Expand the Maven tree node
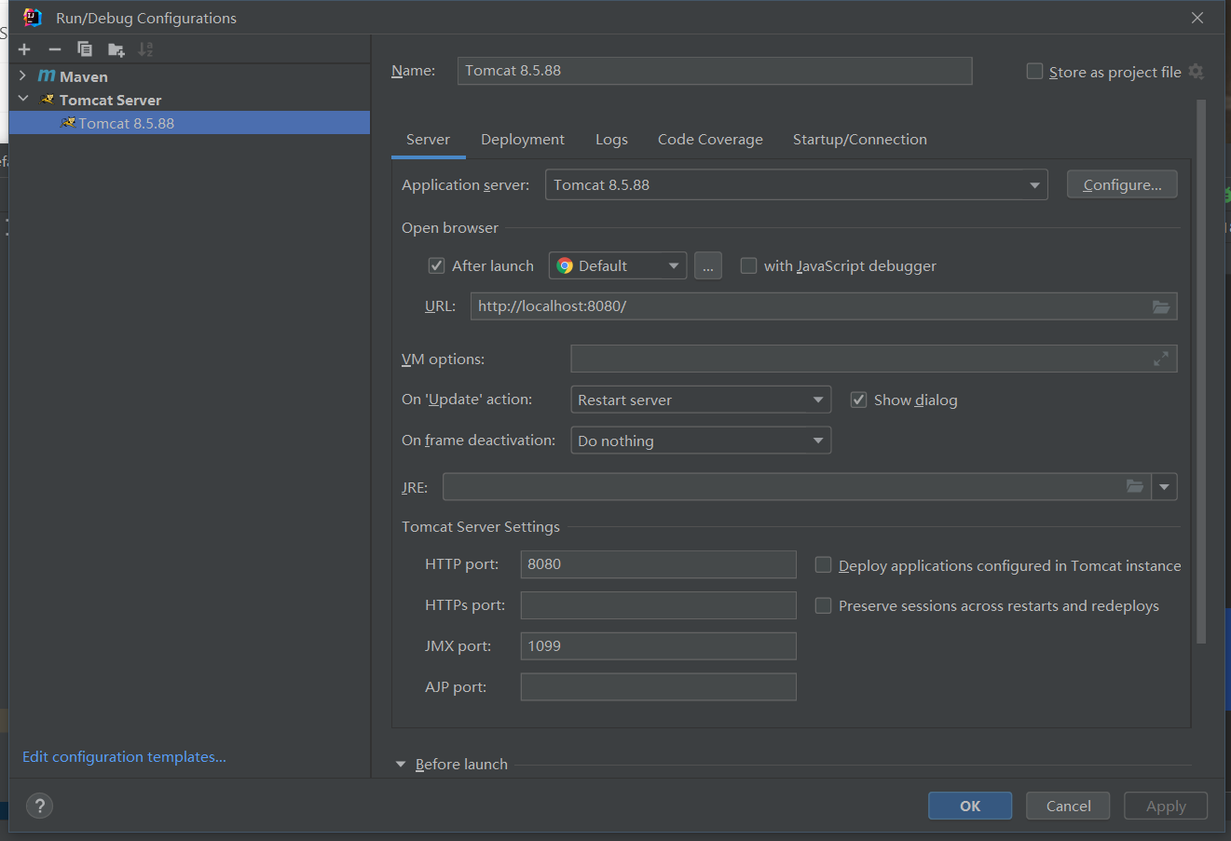 22,75
